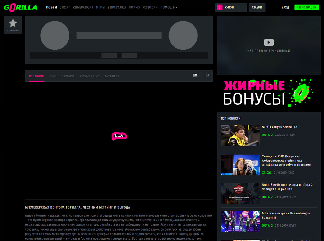324x241 pixels.
Task: Click the НЕТ ПРЯМЫХ ТРАНСЛЯЦИЙ text
Action: coord(269,51)
